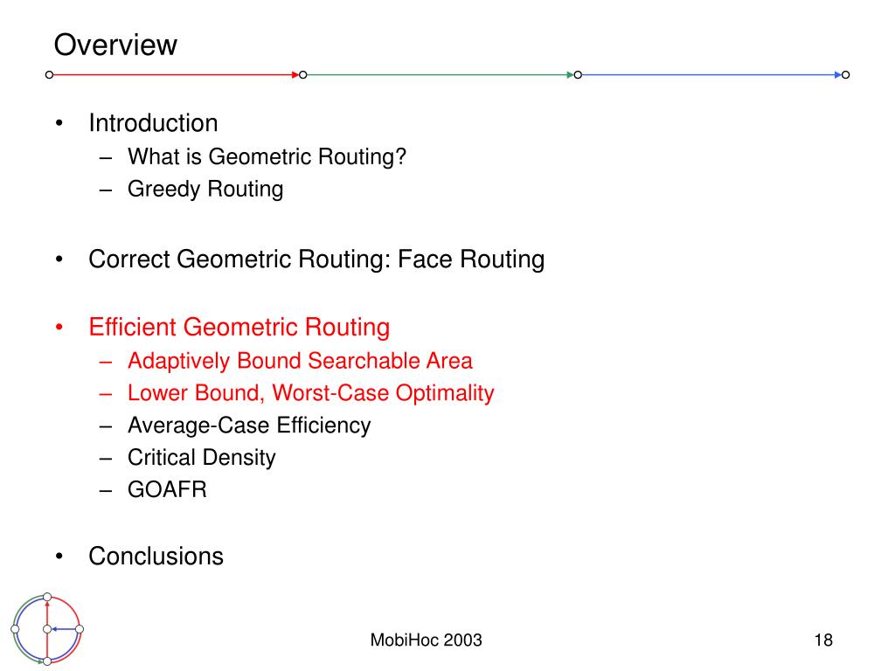Click the 'Greedy Routing' sub-item
Viewport: 895px width, 671px height.
(205, 189)
